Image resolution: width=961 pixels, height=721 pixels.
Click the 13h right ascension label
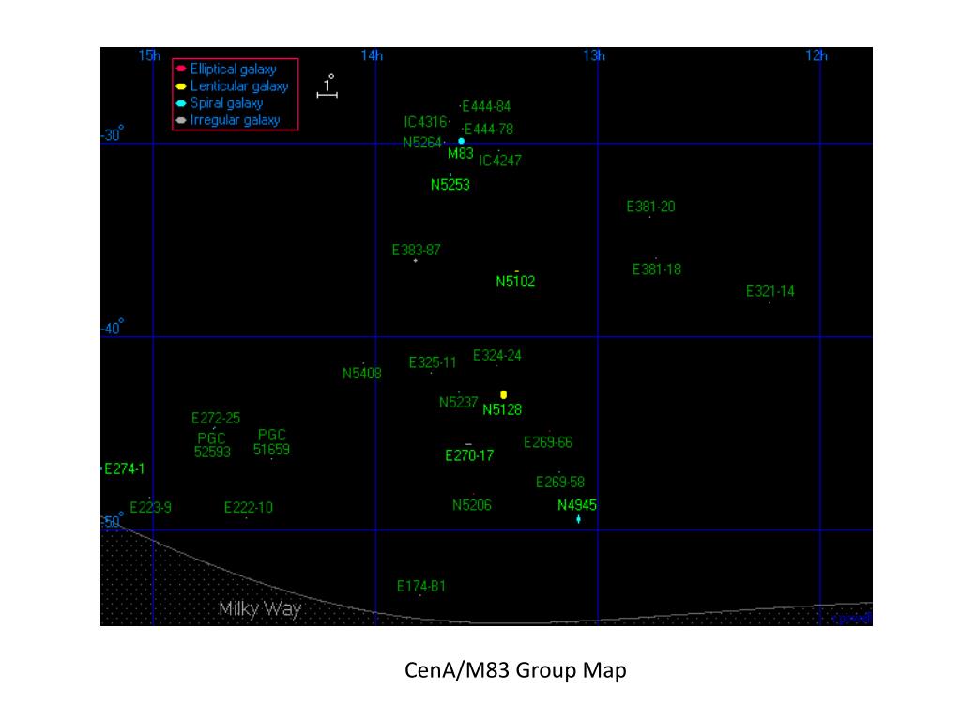(x=594, y=55)
